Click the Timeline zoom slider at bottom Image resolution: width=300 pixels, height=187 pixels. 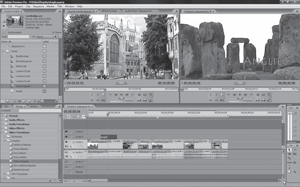coord(75,180)
